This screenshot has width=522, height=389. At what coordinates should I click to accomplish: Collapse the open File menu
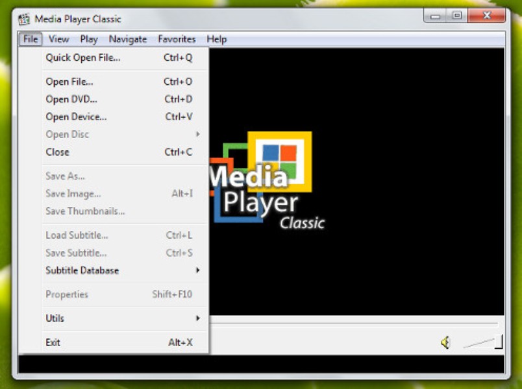(31, 39)
